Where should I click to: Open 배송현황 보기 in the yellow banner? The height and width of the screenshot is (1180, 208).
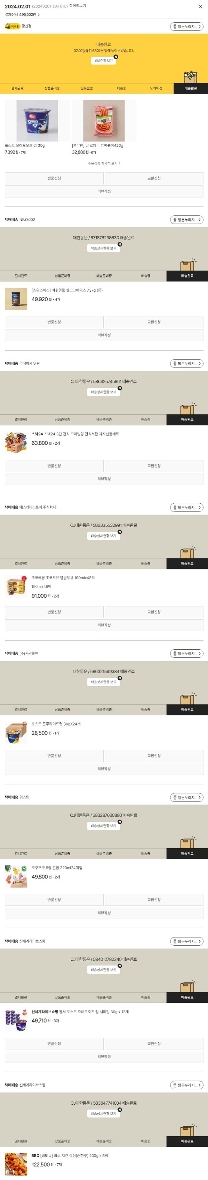tap(103, 61)
